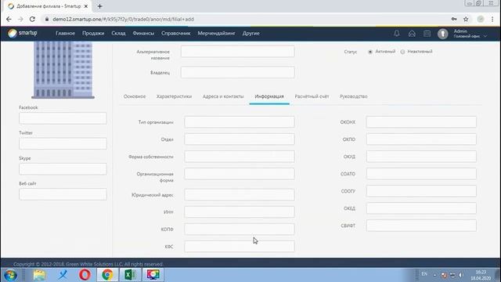Open a new browser tab
Viewport: 501px width, 282px height.
pos(99,6)
